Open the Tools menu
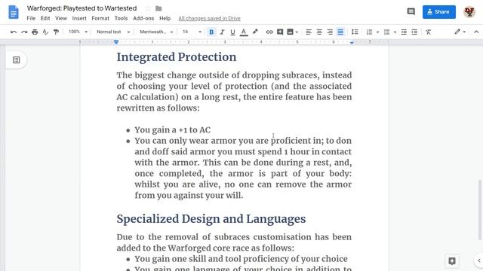 pos(121,18)
